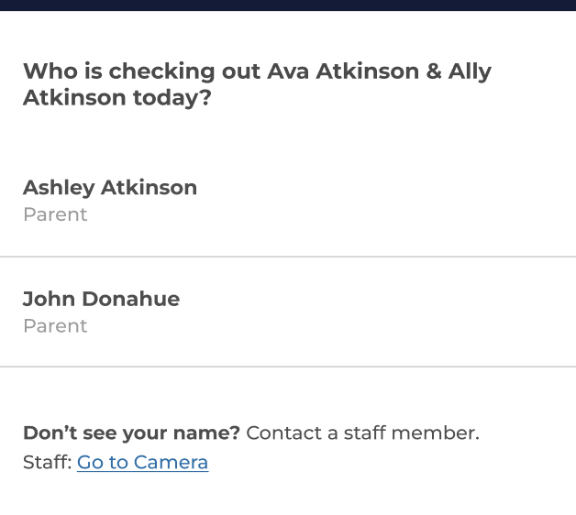Image resolution: width=576 pixels, height=515 pixels.
Task: Click the 'Who is checking out' heading
Action: (257, 84)
